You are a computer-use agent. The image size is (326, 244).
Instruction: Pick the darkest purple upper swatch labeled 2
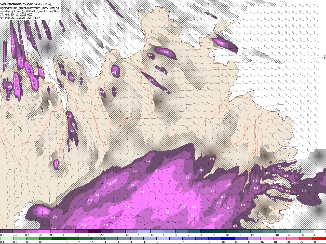tap(94, 231)
